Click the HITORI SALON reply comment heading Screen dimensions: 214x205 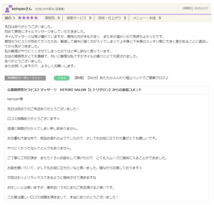(x=75, y=90)
